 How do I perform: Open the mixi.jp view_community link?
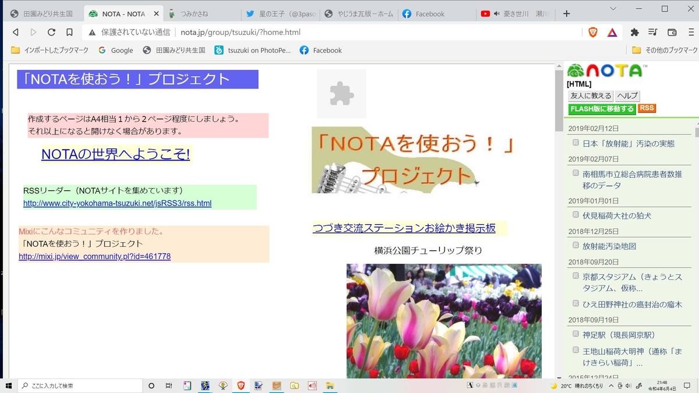[94, 256]
